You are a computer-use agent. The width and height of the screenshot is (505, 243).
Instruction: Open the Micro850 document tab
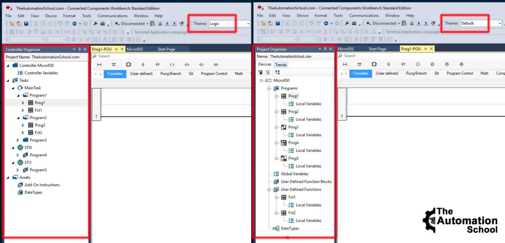click(135, 48)
